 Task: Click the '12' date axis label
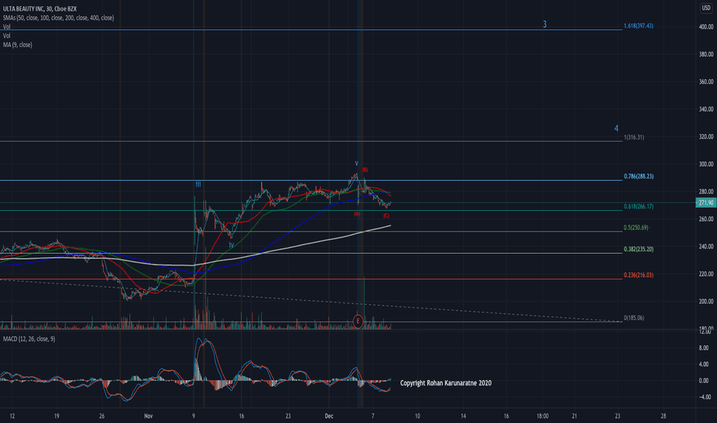tap(12, 416)
